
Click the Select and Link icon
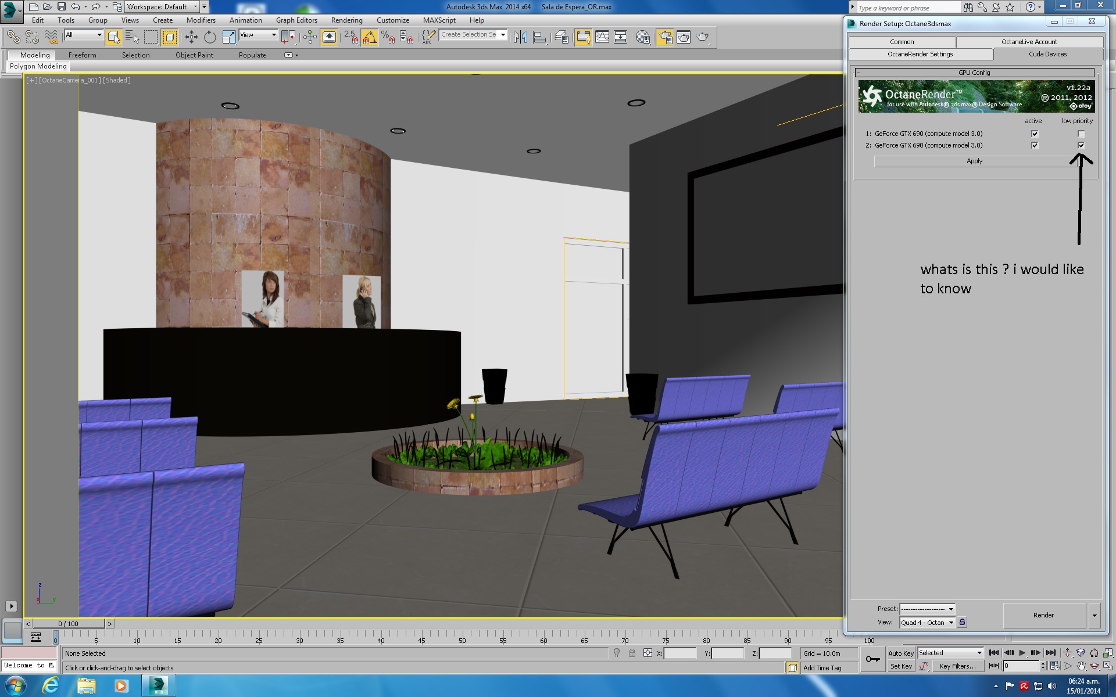[x=13, y=37]
